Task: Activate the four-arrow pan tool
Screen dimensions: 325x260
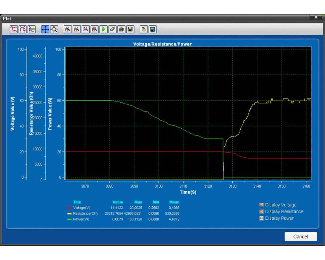Action: coord(45,29)
